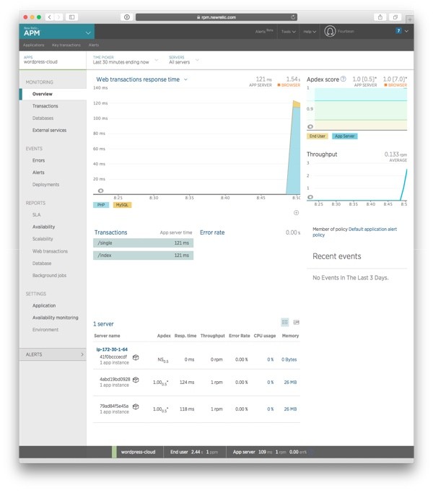Open the Servers All servers dropdown
The width and height of the screenshot is (433, 493).
pos(184,60)
